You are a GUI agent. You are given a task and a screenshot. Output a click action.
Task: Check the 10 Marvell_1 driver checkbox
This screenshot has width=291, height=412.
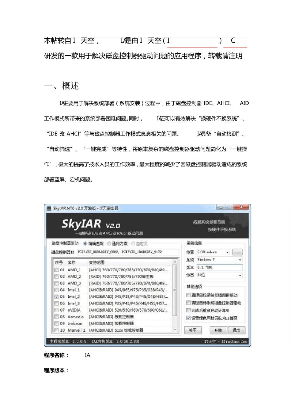56,330
